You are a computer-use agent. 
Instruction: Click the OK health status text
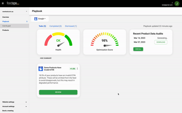point(58,41)
